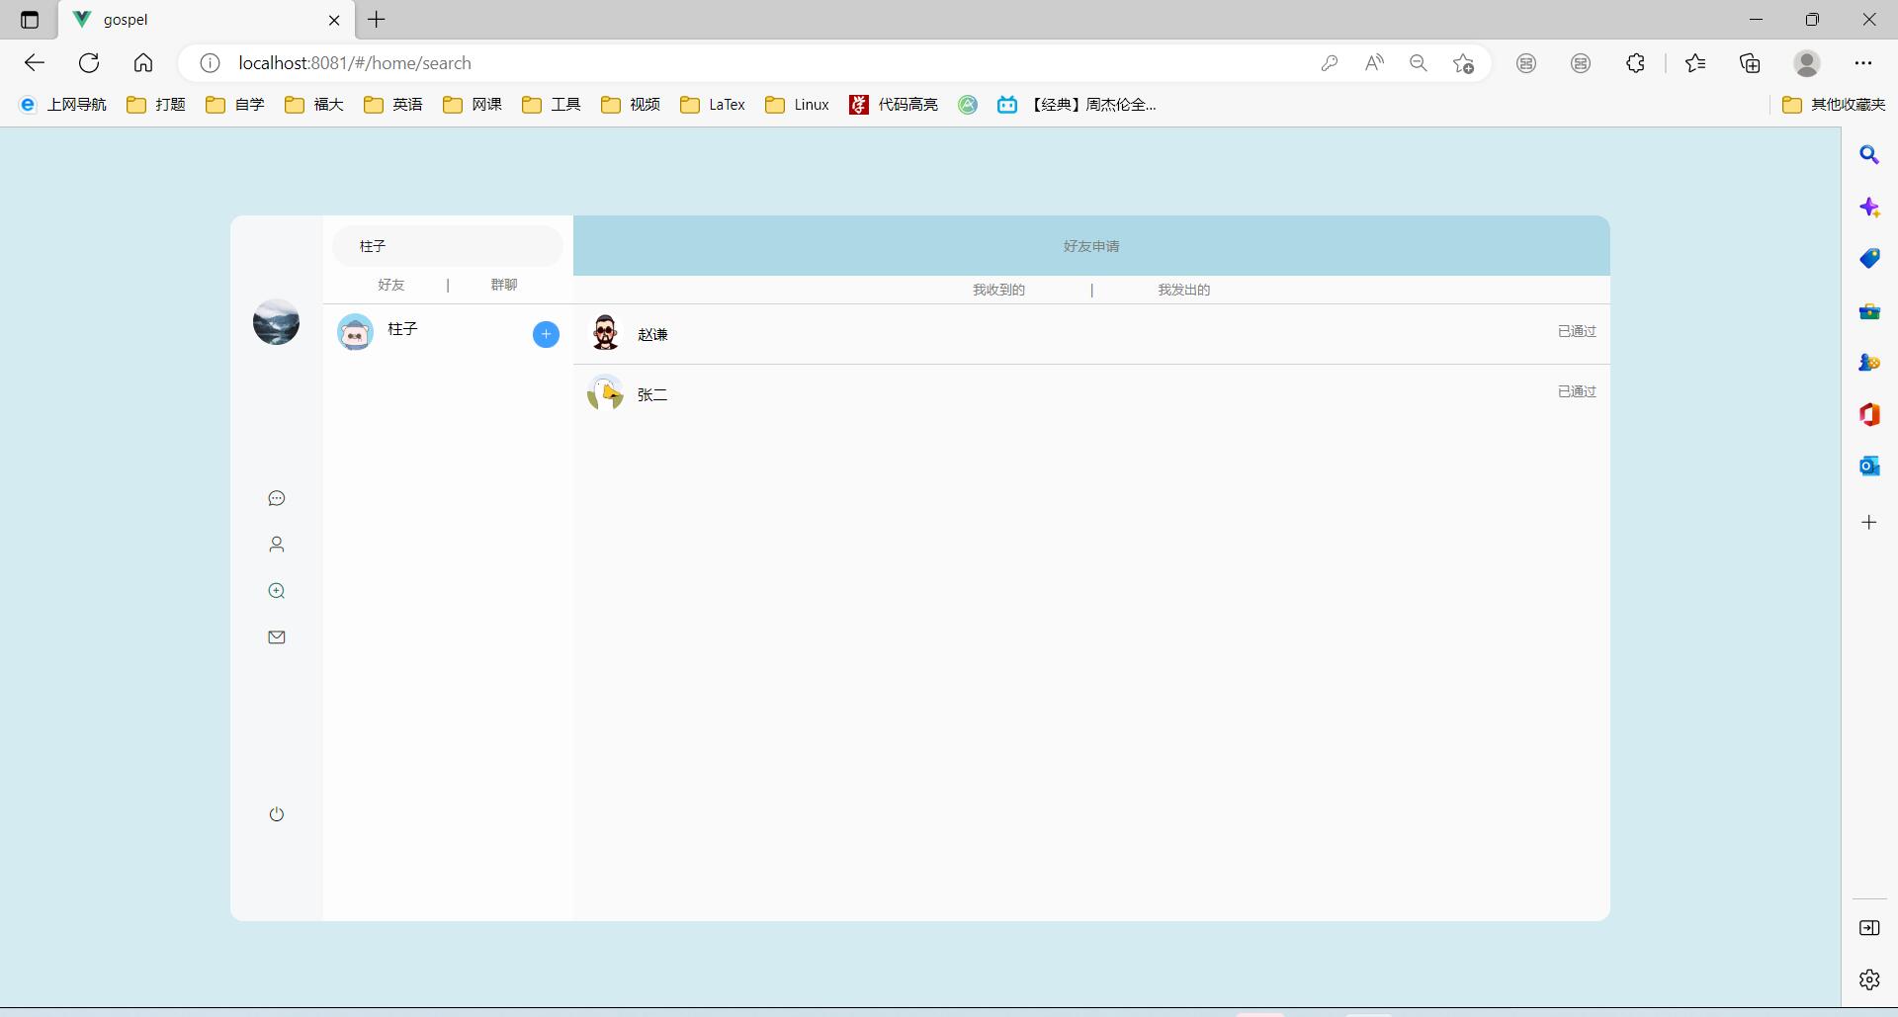The width and height of the screenshot is (1898, 1017).
Task: Open the browser settings and more menu
Action: coord(1863,63)
